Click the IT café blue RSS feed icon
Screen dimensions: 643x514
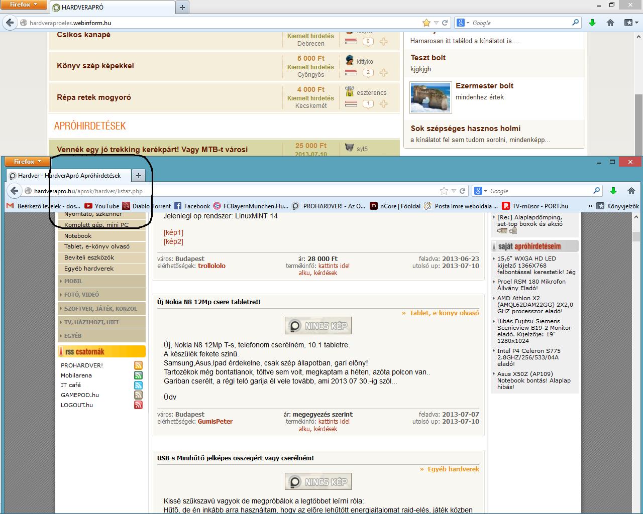pyautogui.click(x=138, y=385)
